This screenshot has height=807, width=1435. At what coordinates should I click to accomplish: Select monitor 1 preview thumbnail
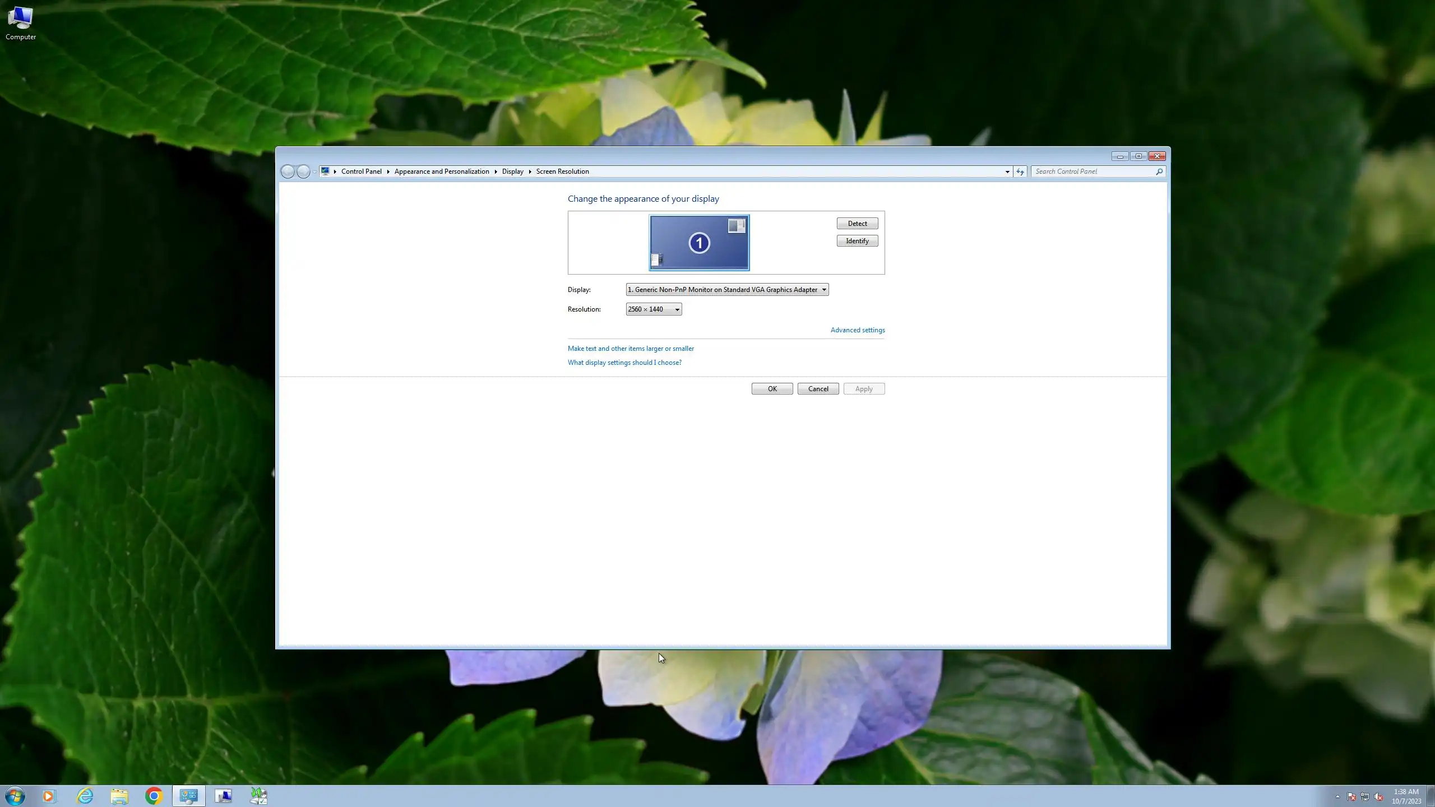(x=699, y=243)
